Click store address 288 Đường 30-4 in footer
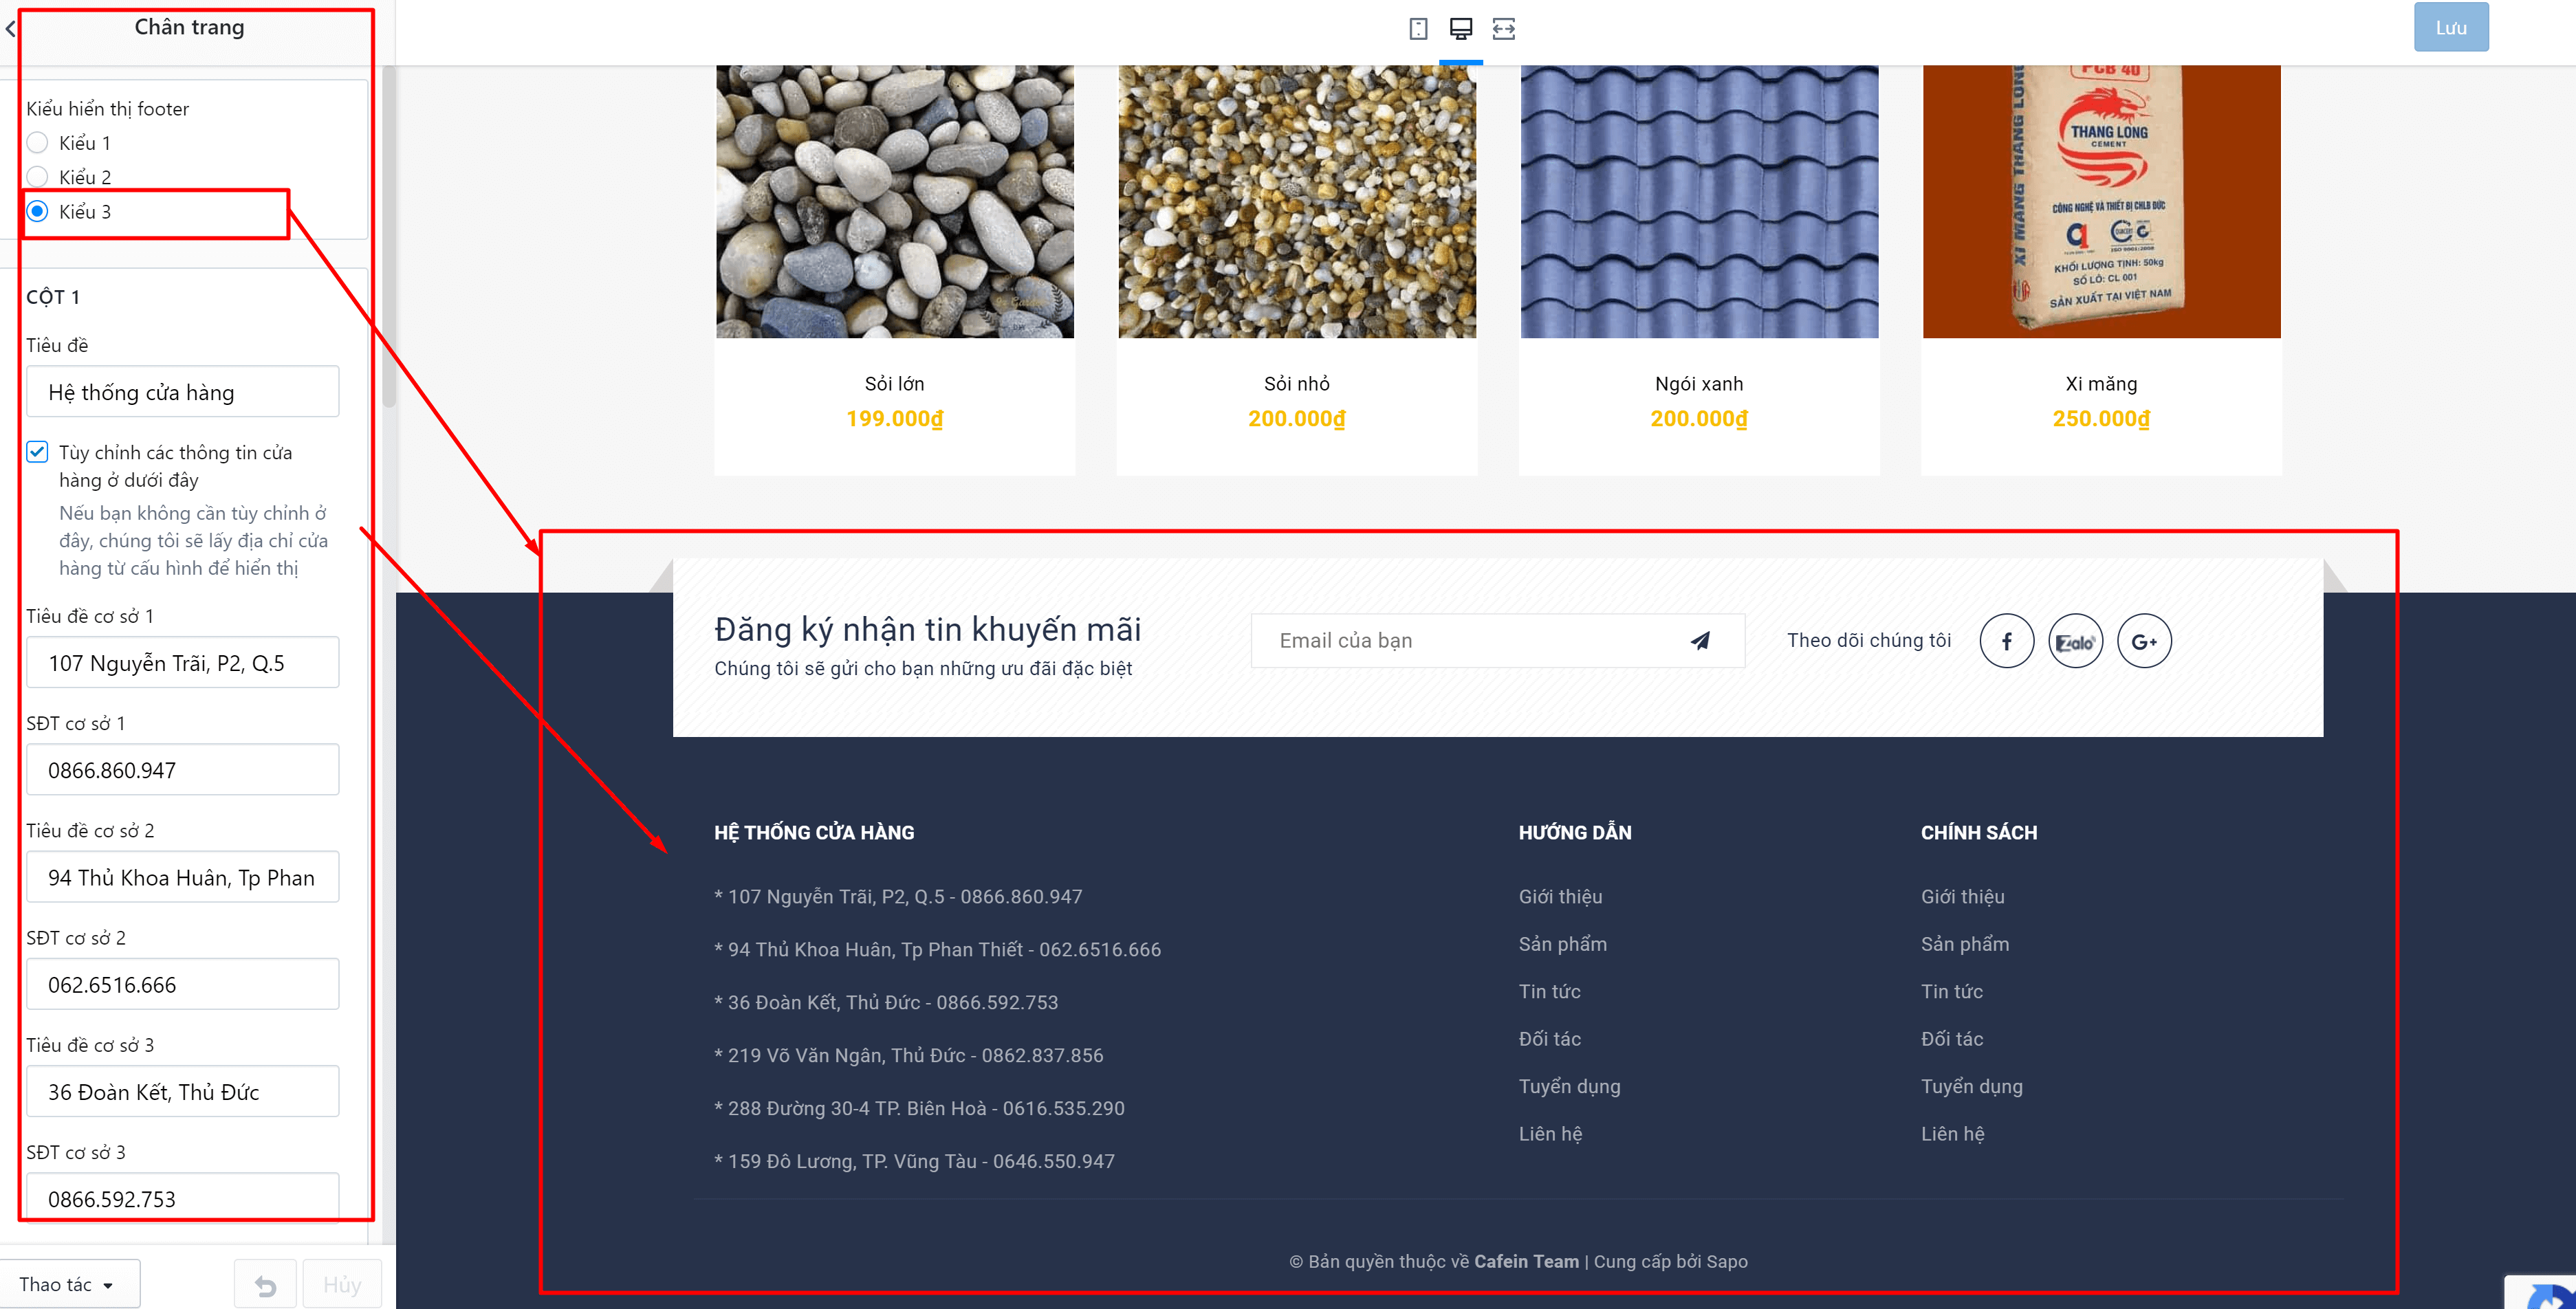Image resolution: width=2576 pixels, height=1309 pixels. [920, 1109]
